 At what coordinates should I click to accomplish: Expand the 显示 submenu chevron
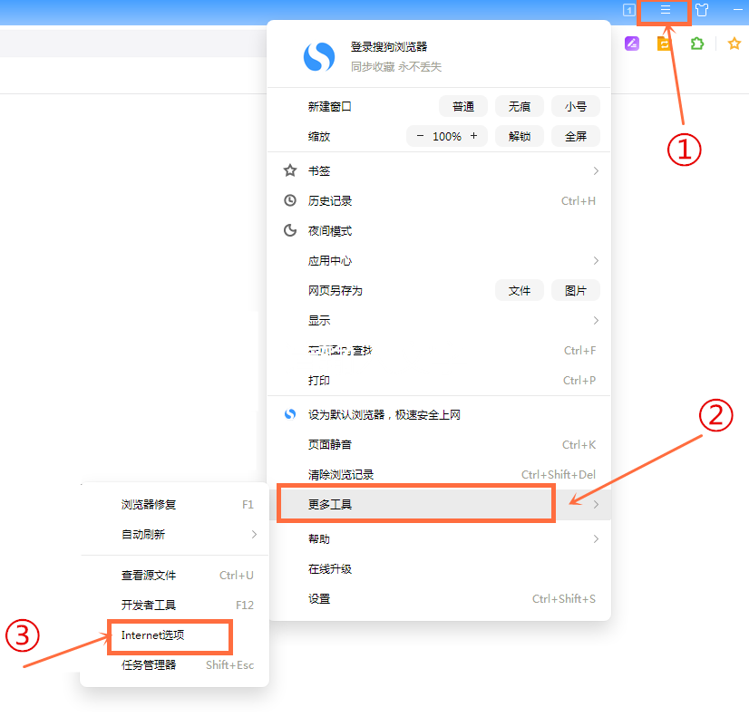pos(597,320)
